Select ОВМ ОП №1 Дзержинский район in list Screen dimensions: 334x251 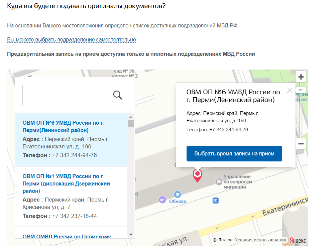click(x=66, y=183)
